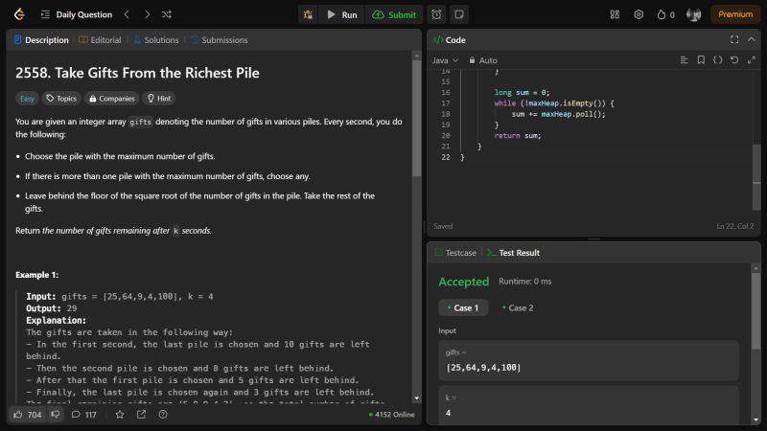
Task: Click the 'Ln 22, Col 2' status text
Action: click(x=735, y=226)
